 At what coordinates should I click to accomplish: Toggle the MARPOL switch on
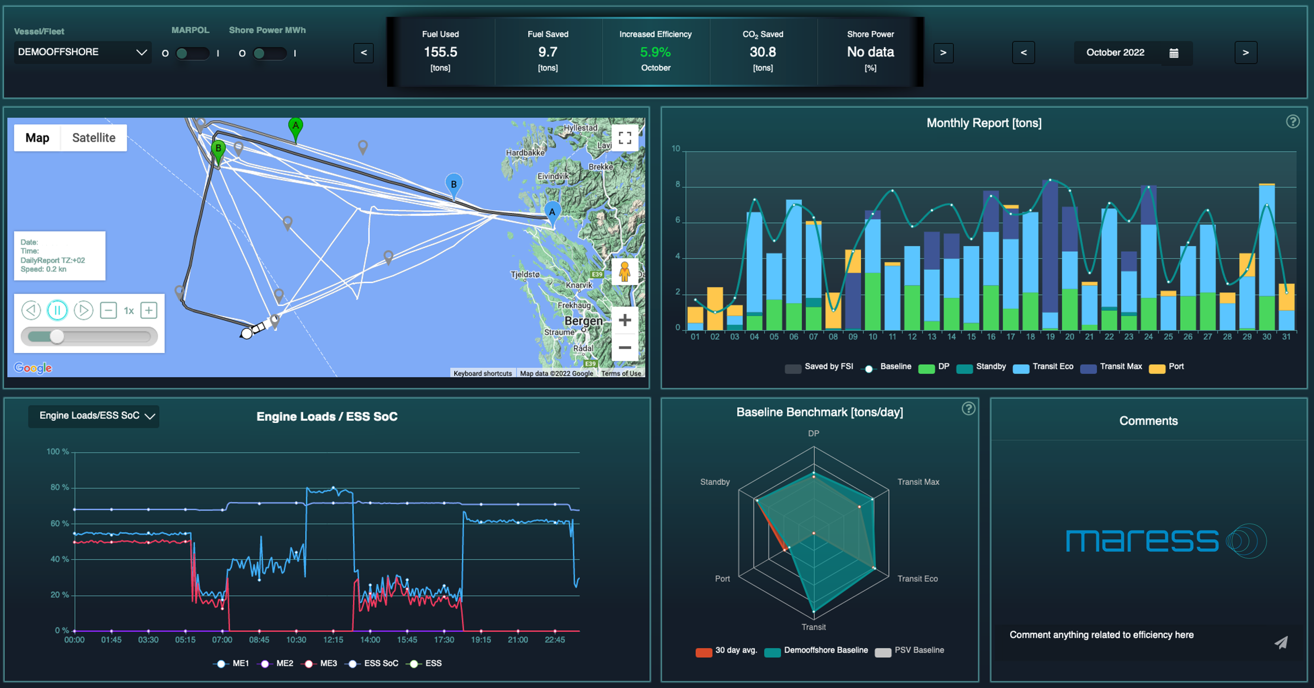(192, 53)
